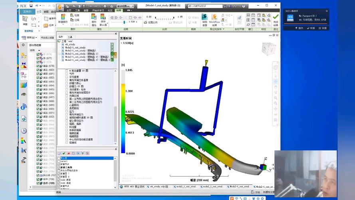This screenshot has height=200, width=355.
Task: Open the Community (社区) ribbon tab
Action: click(110, 10)
